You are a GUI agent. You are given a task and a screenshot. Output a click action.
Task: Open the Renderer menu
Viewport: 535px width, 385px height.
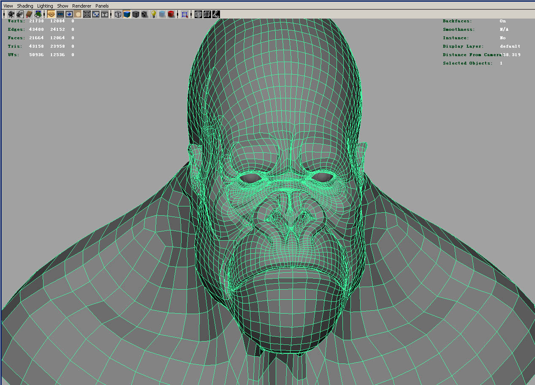coord(82,6)
